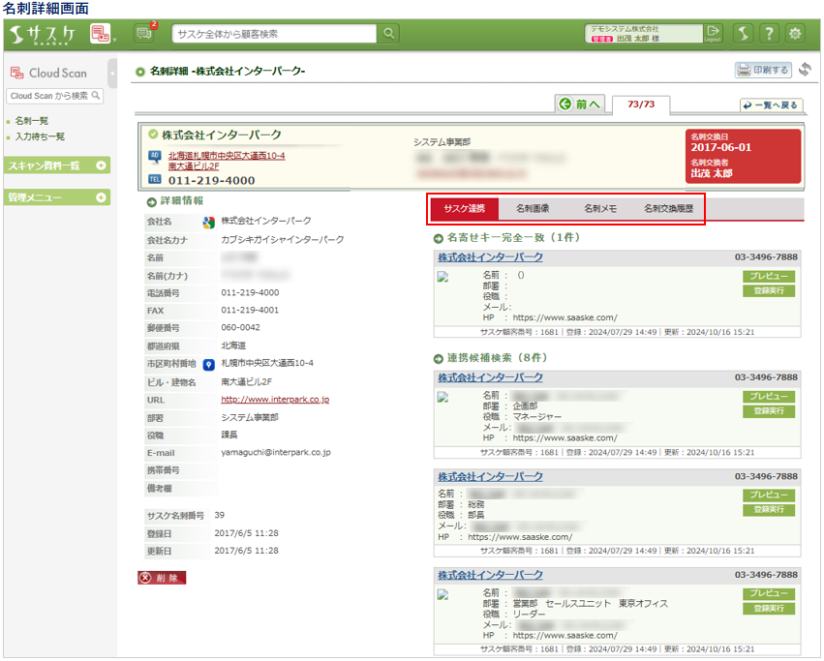
Task: Open 入力待ち一覧 in sidebar
Action: click(40, 136)
